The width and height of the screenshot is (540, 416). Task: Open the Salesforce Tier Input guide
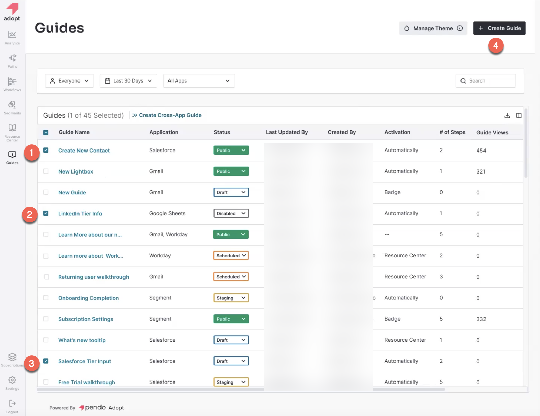click(85, 361)
